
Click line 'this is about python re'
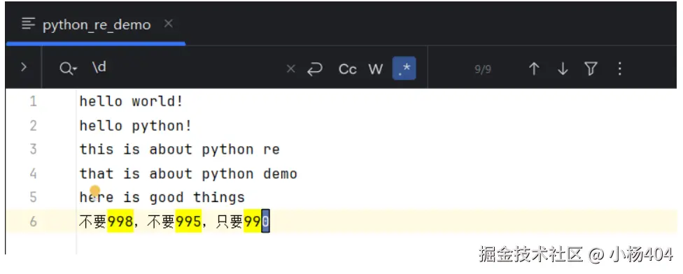[179, 150]
